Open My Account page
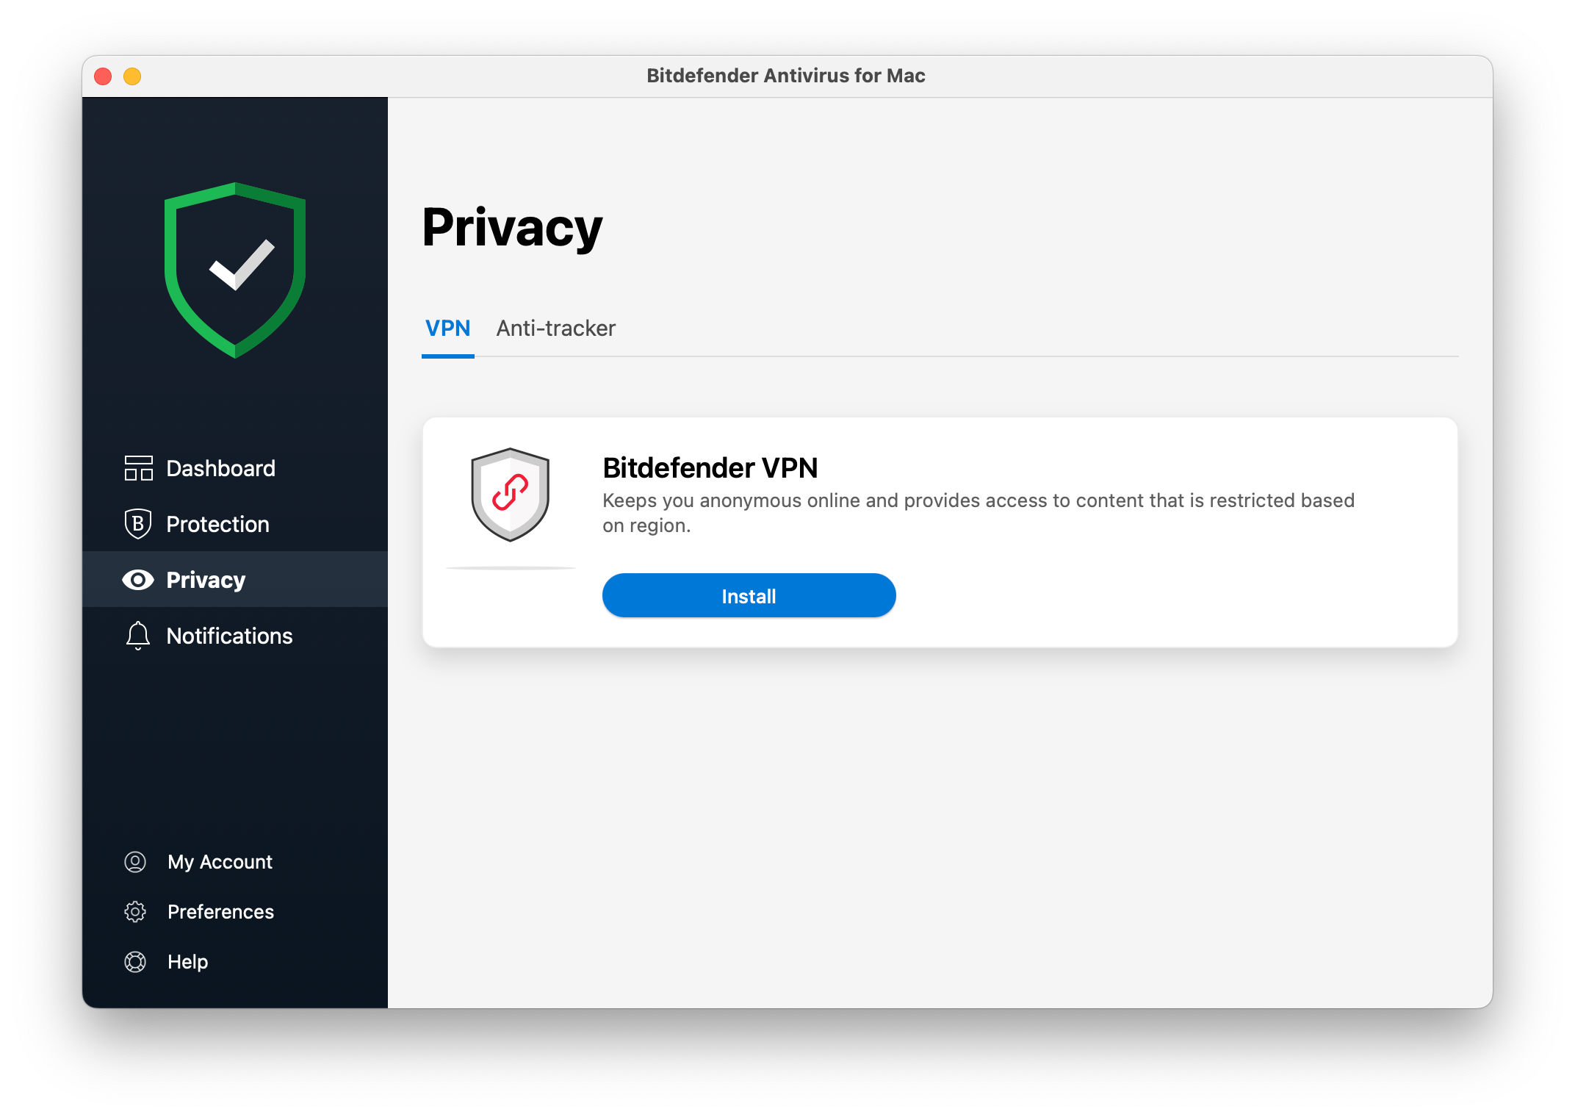1575x1117 pixels. click(x=220, y=862)
